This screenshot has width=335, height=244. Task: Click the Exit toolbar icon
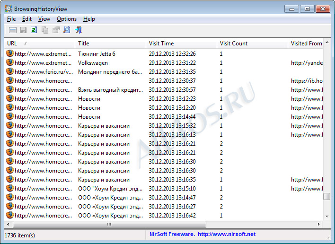78,30
